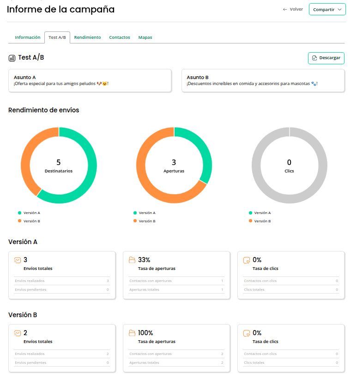Select the Información tab
Image resolution: width=351 pixels, height=380 pixels.
click(x=28, y=37)
